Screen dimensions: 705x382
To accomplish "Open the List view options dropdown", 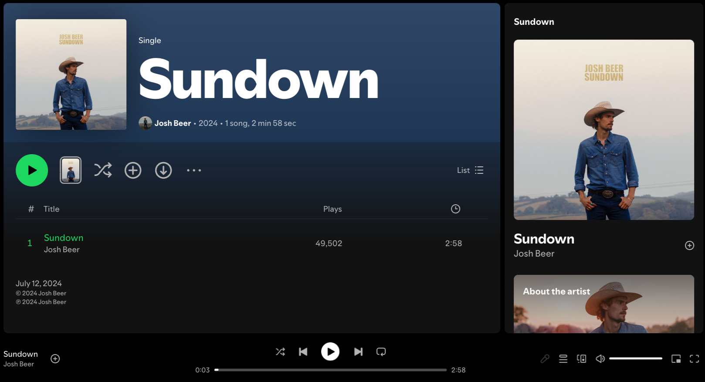I will point(470,170).
